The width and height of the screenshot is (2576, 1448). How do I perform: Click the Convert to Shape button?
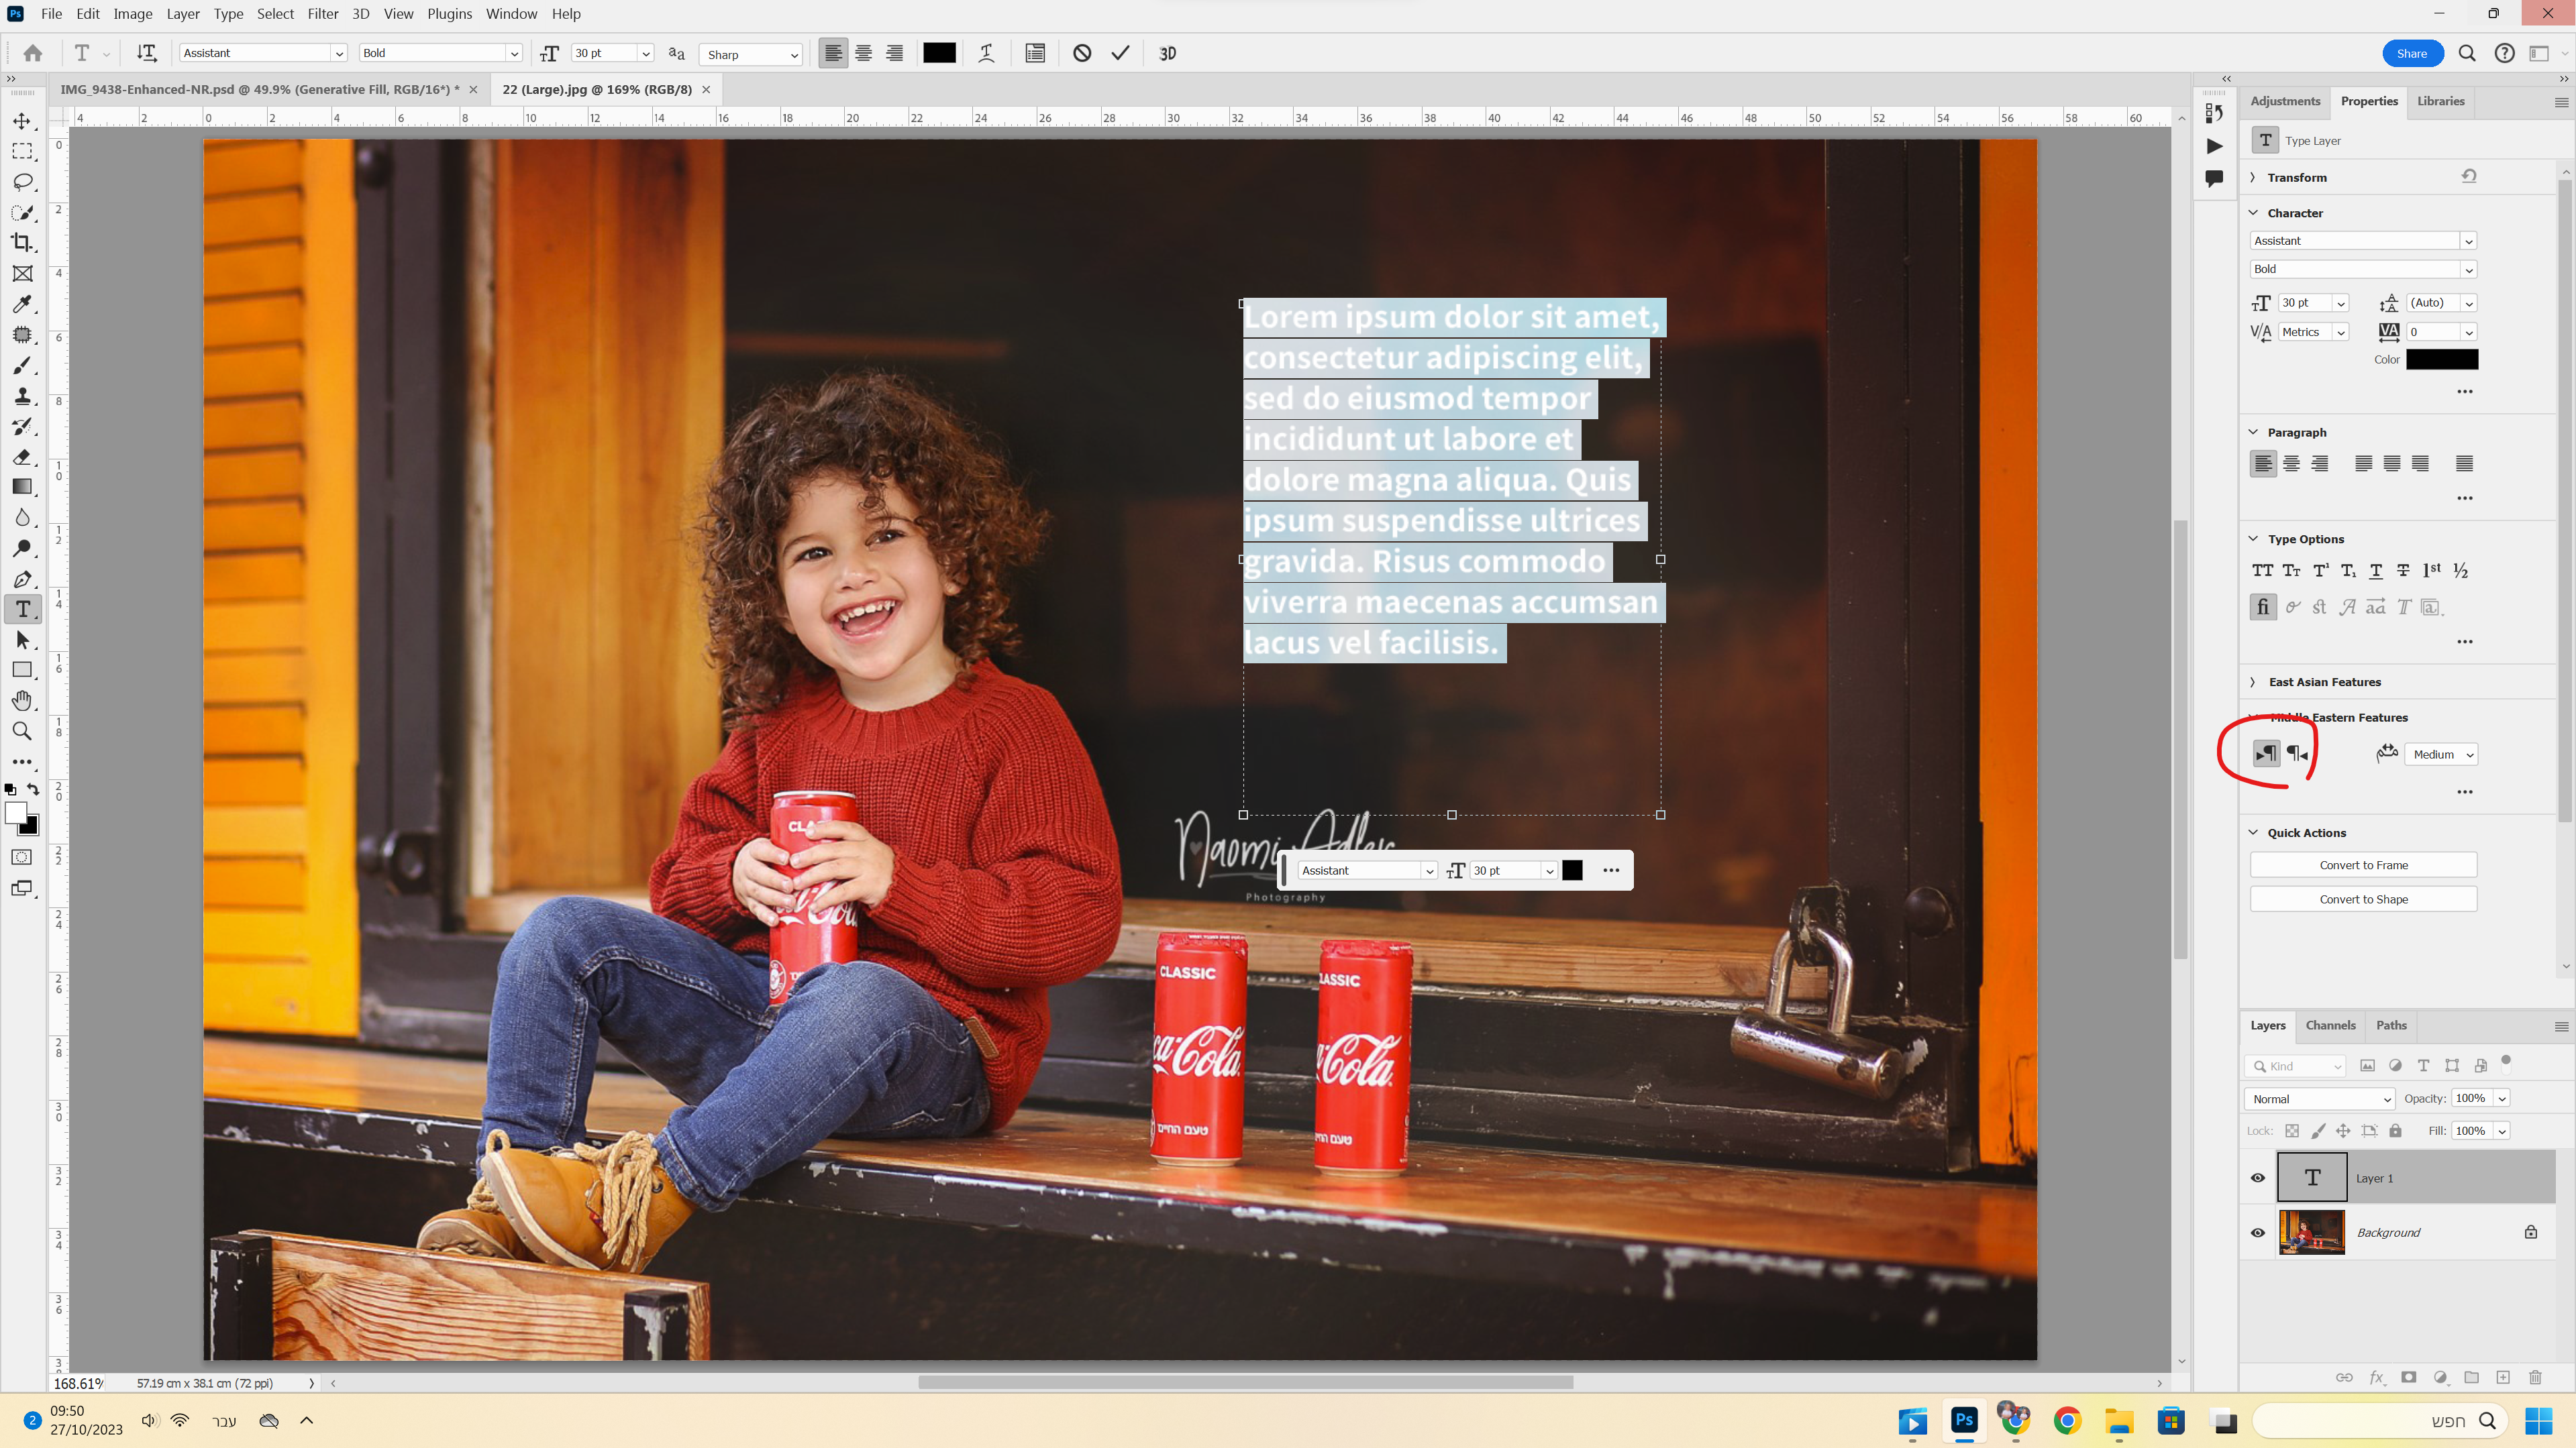tap(2363, 899)
